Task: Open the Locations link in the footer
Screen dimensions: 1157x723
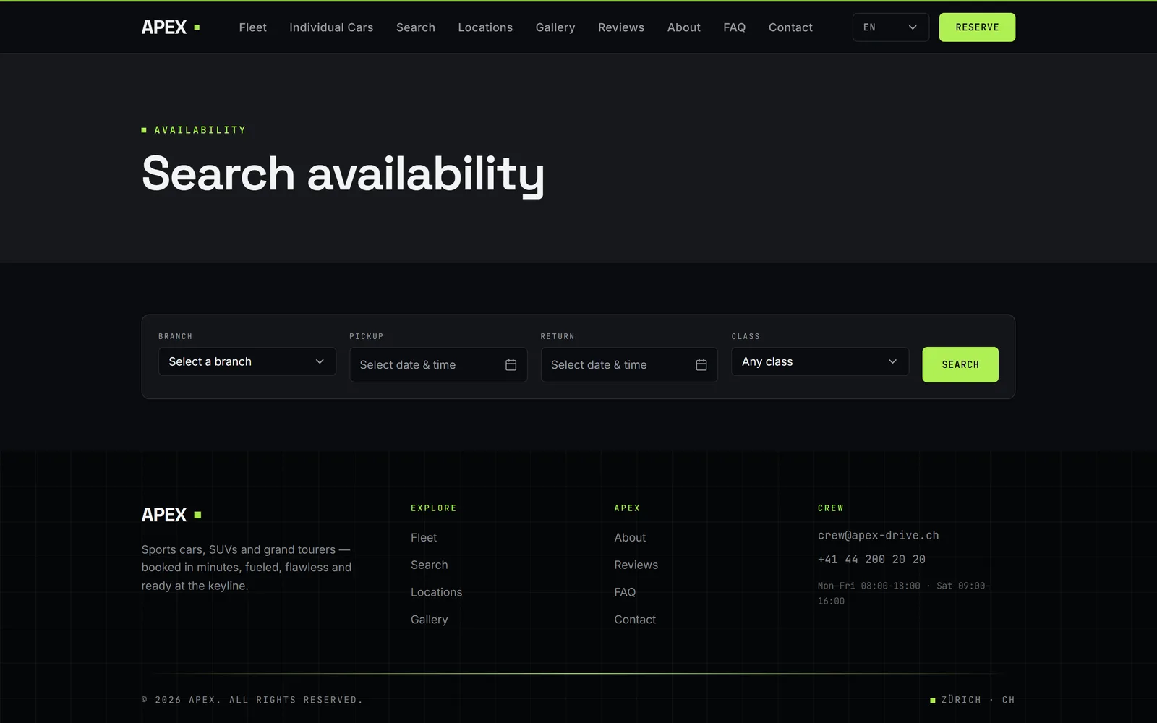Action: 437,592
